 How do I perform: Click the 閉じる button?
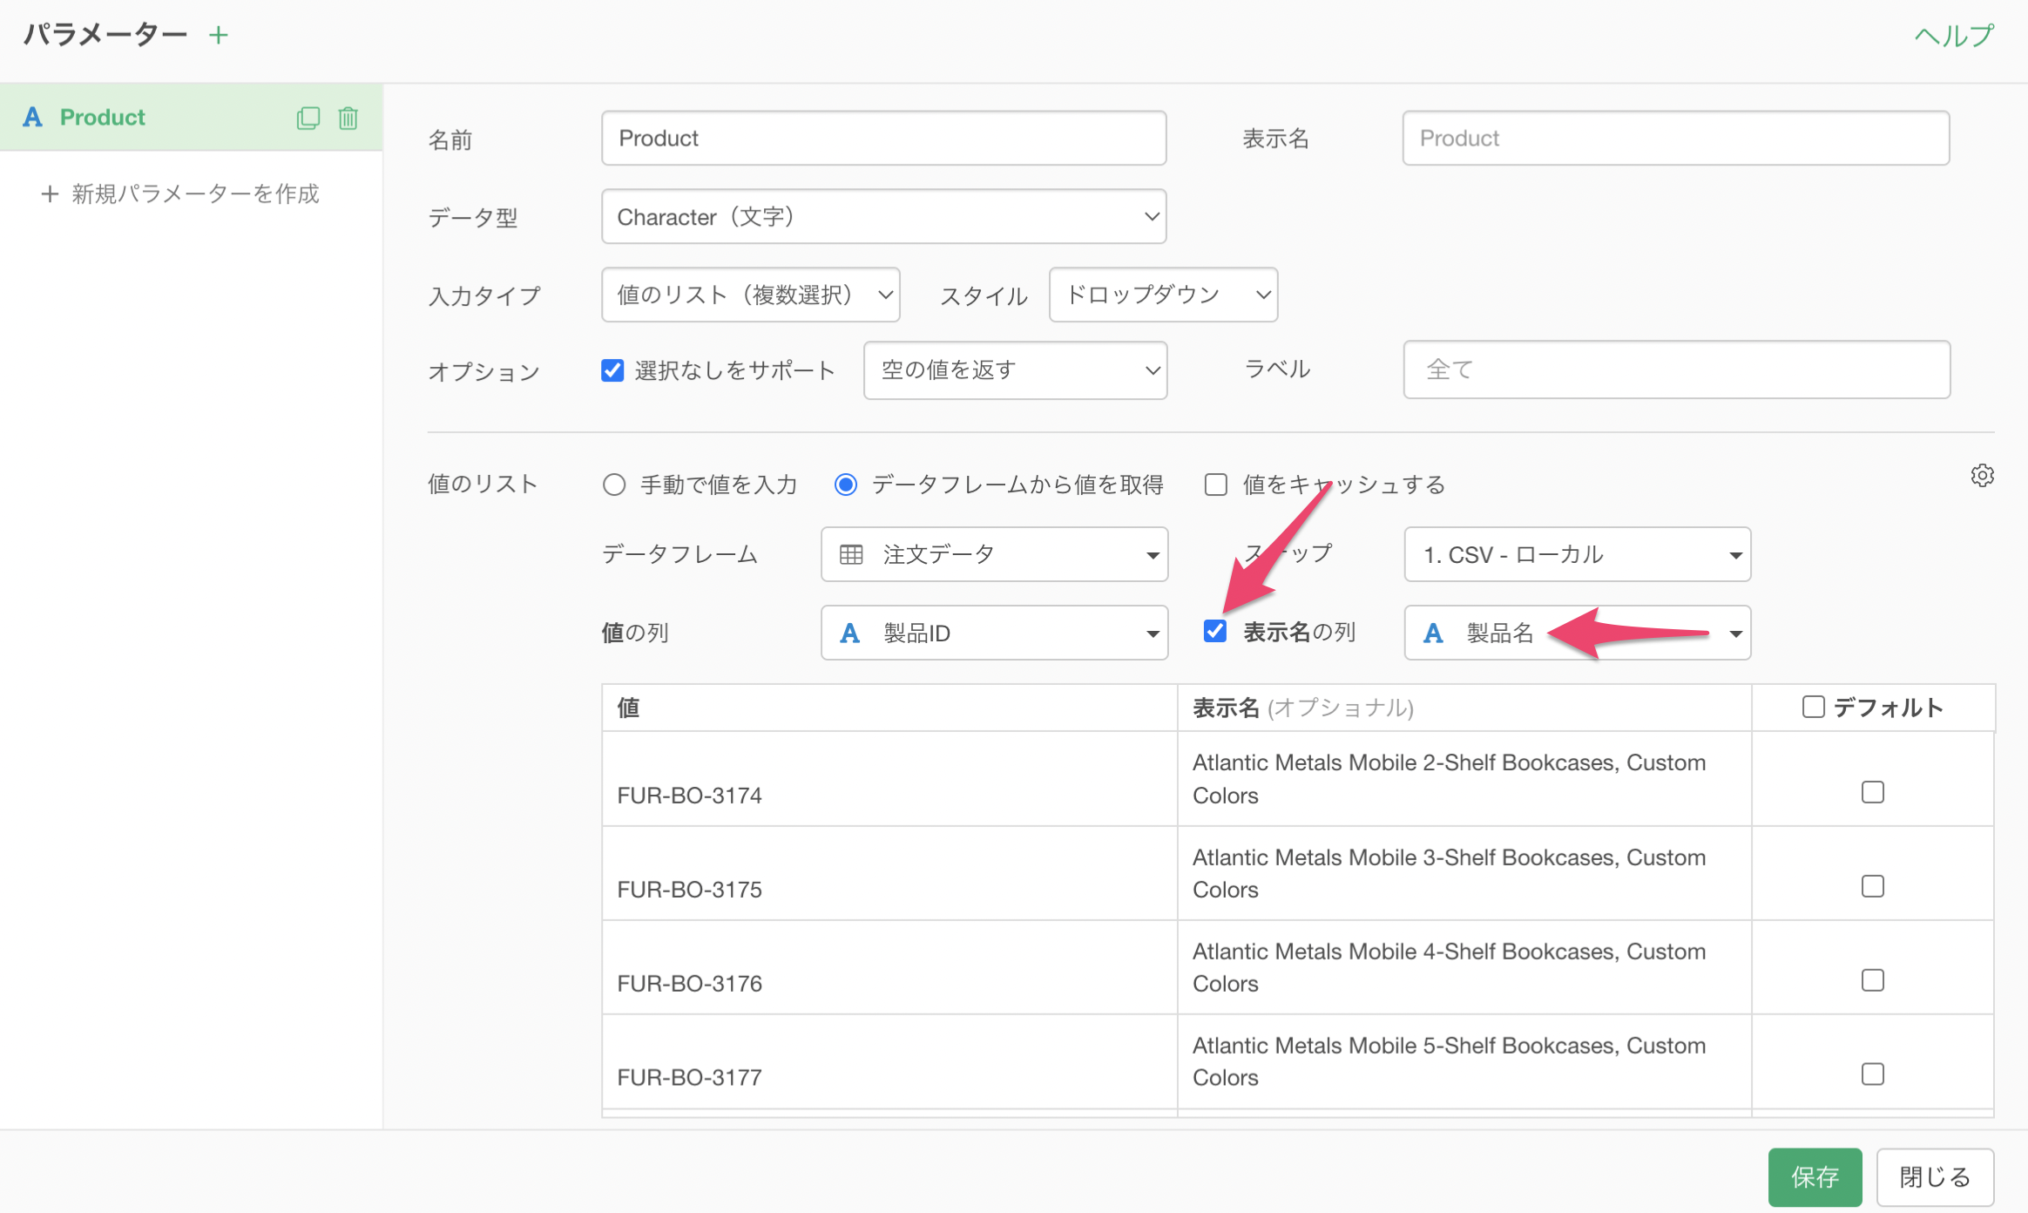coord(1934,1176)
